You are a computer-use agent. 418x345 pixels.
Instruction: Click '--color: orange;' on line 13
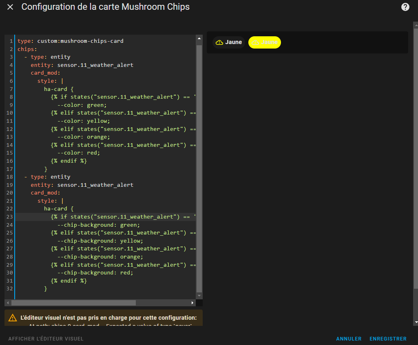click(x=84, y=137)
